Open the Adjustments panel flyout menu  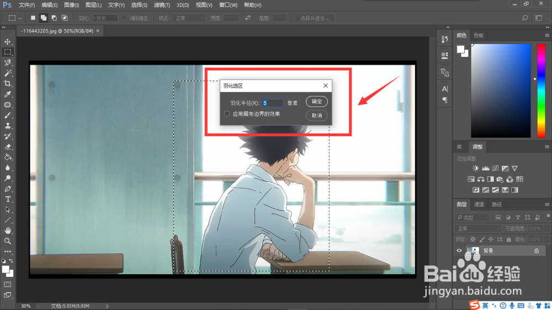(546, 147)
